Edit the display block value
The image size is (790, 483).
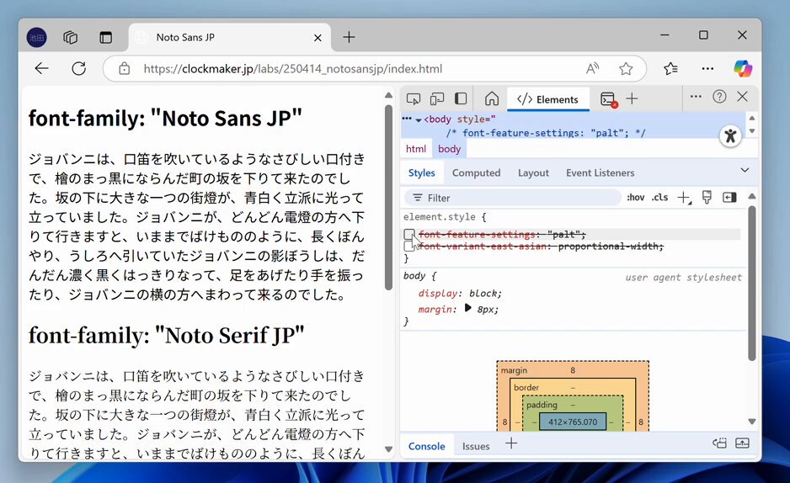point(485,294)
